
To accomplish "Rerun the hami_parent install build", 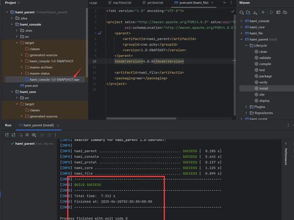I will [7, 135].
